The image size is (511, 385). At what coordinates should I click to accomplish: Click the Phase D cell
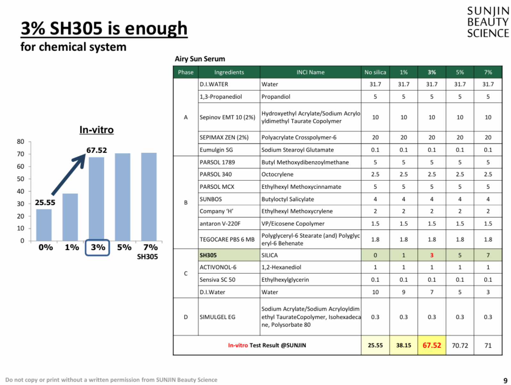186,317
